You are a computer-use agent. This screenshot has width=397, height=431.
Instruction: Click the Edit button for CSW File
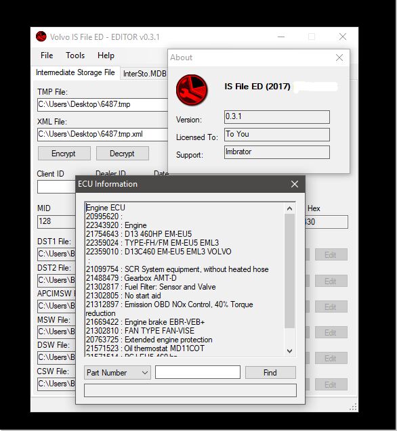(x=331, y=384)
